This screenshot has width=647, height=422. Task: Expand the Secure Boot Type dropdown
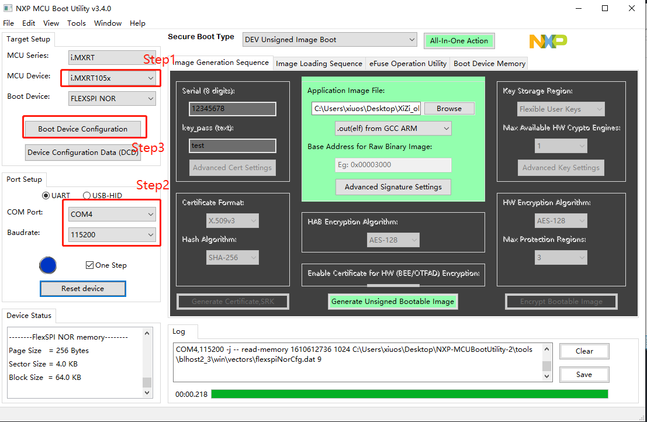pyautogui.click(x=330, y=40)
